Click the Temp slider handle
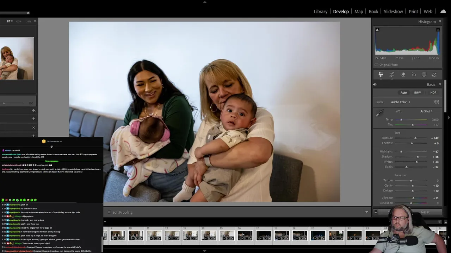 [x=401, y=119]
